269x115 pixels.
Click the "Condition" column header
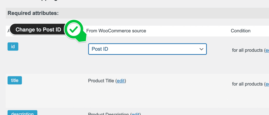241,31
